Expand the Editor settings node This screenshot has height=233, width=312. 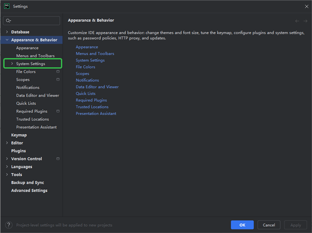(7, 143)
